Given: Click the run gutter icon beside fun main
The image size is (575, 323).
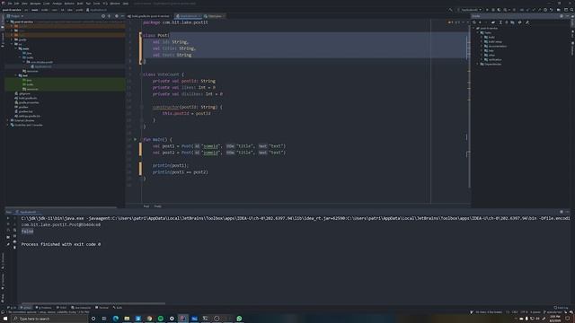Looking at the screenshot, I should (x=136, y=139).
